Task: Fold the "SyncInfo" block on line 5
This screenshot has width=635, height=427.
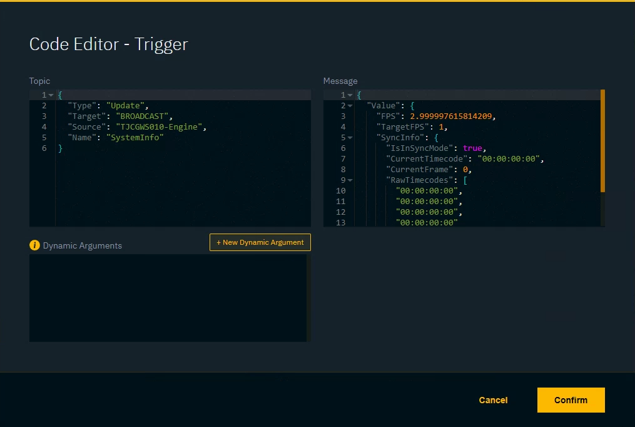Action: pyautogui.click(x=350, y=138)
